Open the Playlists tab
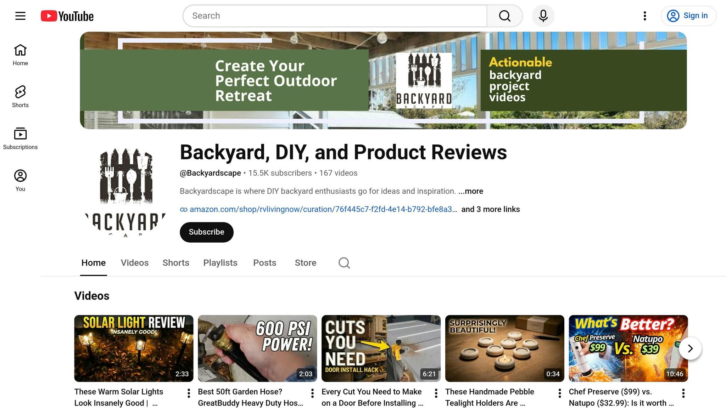Screen dimensions: 726x408 pos(220,263)
